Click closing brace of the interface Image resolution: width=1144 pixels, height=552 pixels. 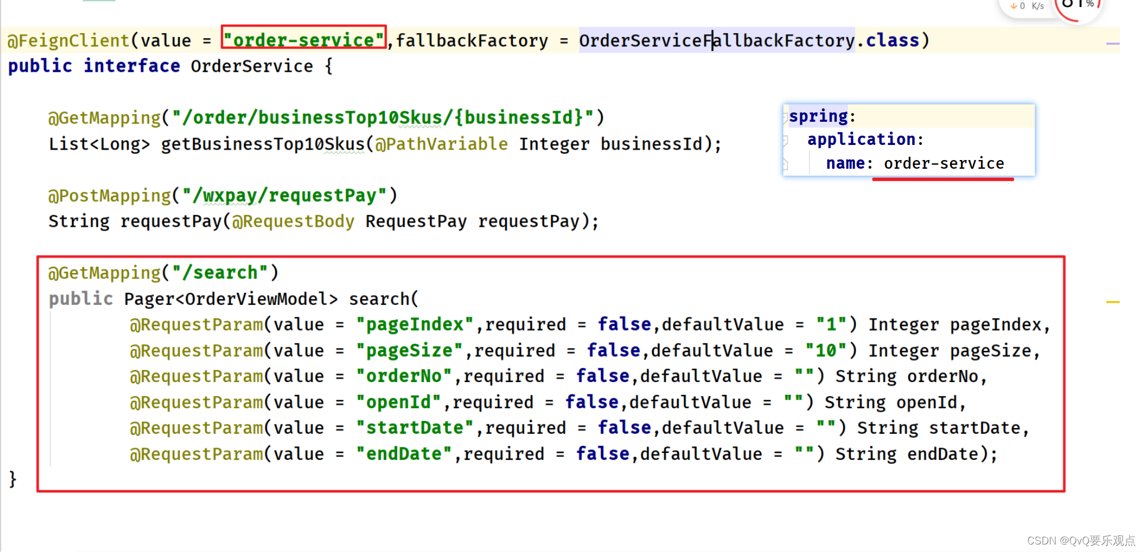(13, 480)
